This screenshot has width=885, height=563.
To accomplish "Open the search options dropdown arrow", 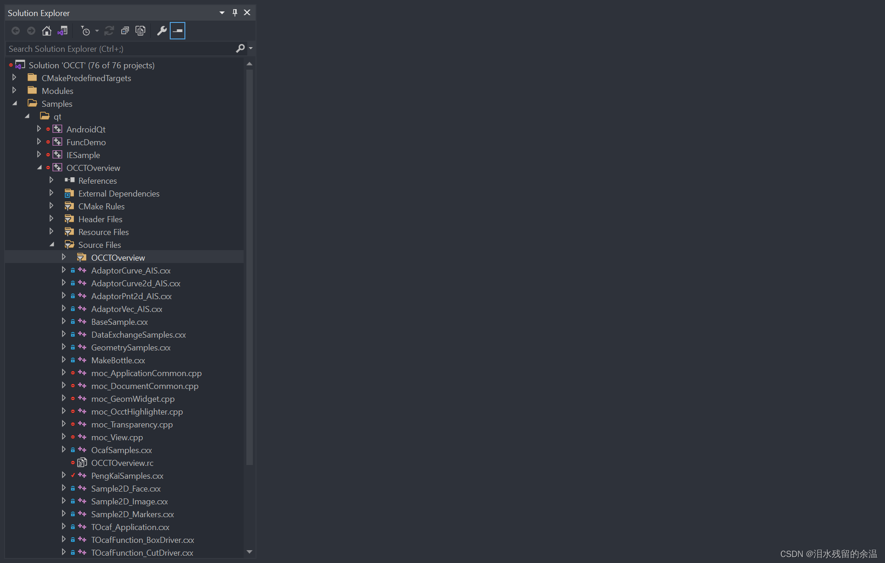I will click(250, 48).
